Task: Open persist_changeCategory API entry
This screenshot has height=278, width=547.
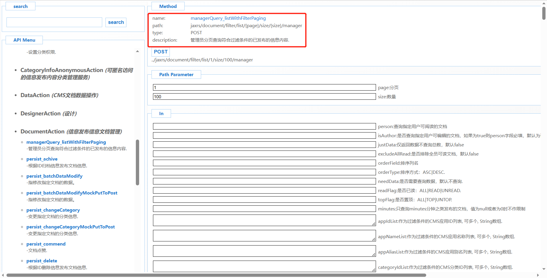Action: pyautogui.click(x=53, y=210)
